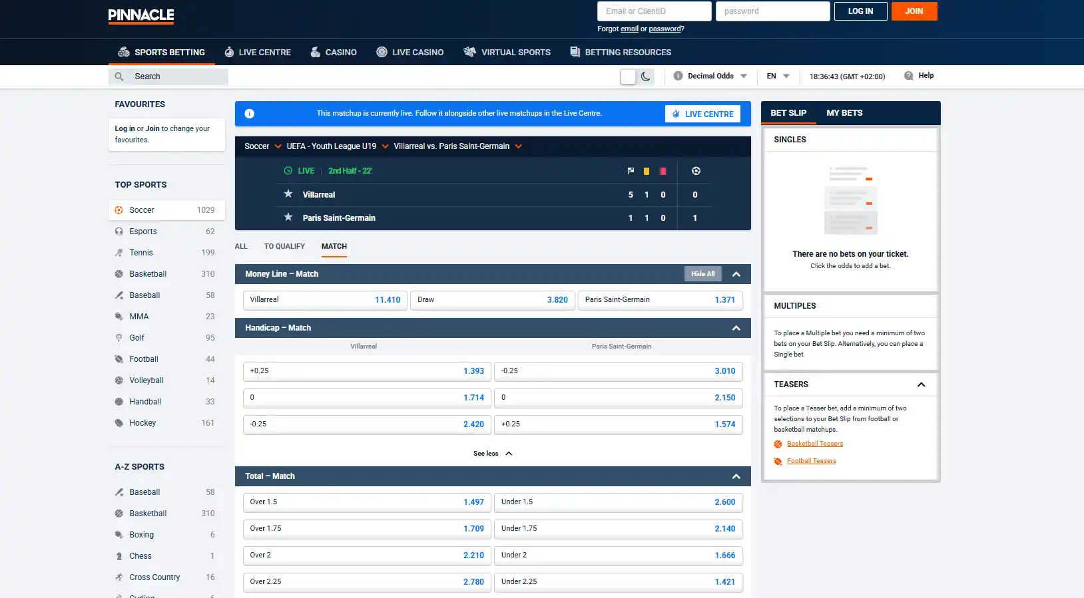Open the Decimal Odds format dropdown
1084x598 pixels.
pos(710,76)
